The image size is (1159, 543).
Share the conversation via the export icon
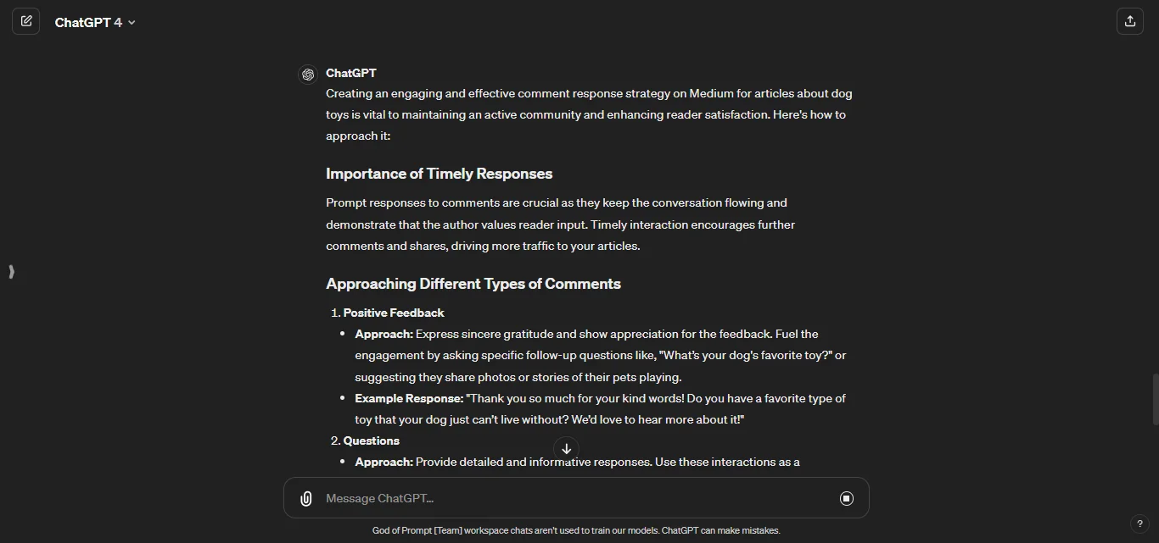[x=1129, y=21]
